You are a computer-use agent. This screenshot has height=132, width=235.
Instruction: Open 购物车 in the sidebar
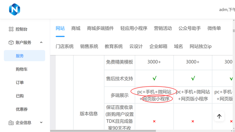pos(22,69)
